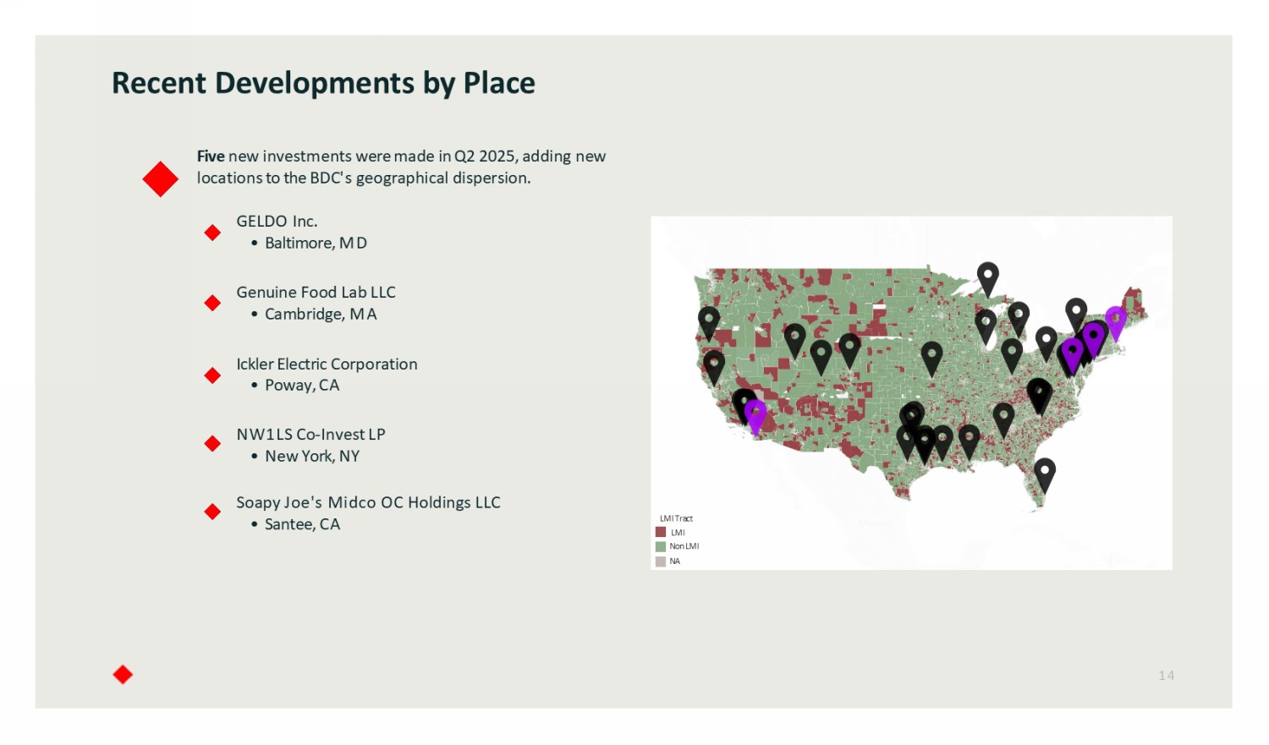Select the 'Poway, CA' location text

[302, 385]
